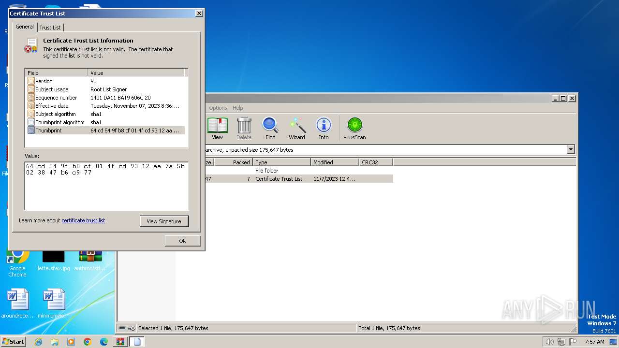Open Windows Media Player taskbar icon

[71, 342]
